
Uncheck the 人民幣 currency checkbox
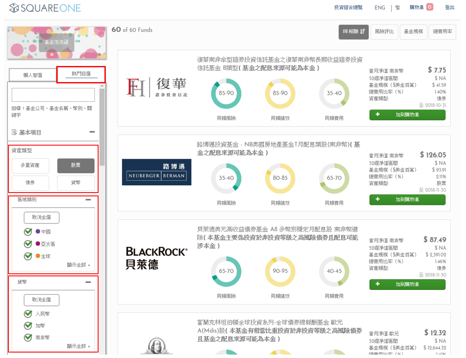(28, 314)
